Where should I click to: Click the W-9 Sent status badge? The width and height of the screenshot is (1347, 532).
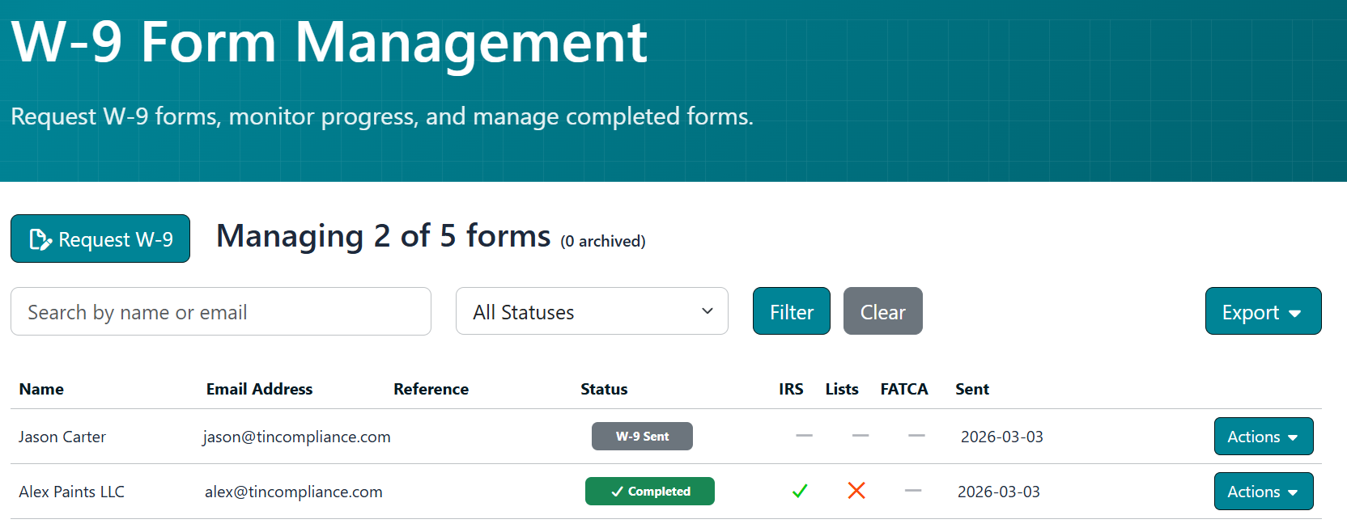(x=642, y=437)
